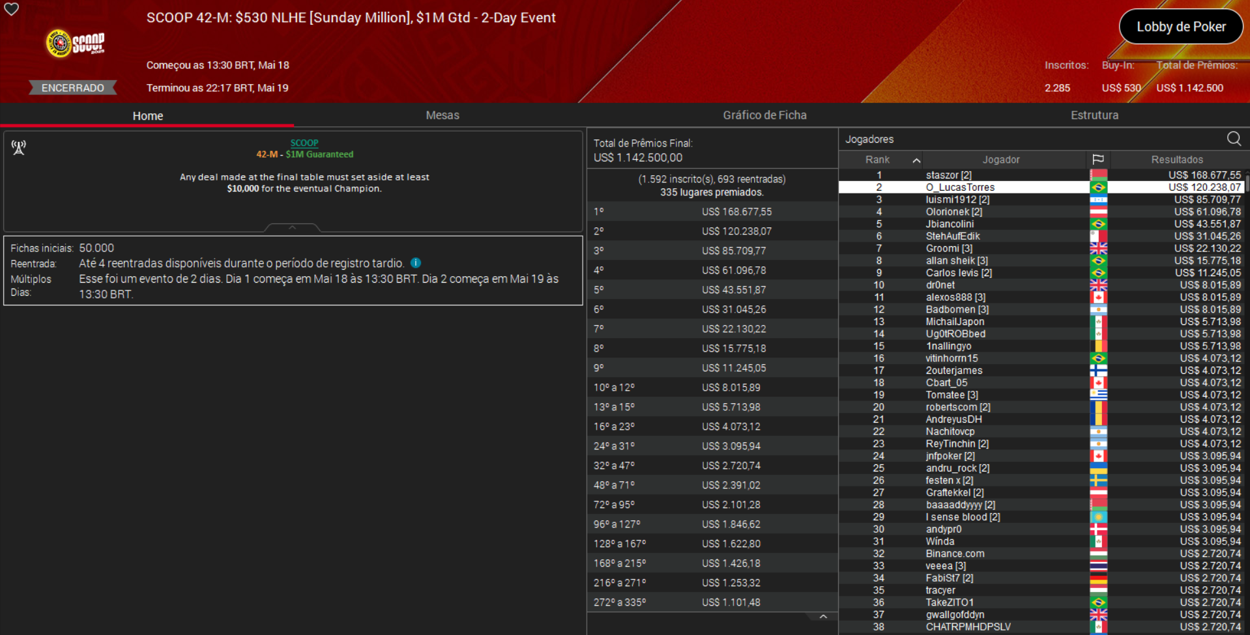Click the ENCERRADO status badge
The image size is (1250, 635).
pyautogui.click(x=73, y=88)
